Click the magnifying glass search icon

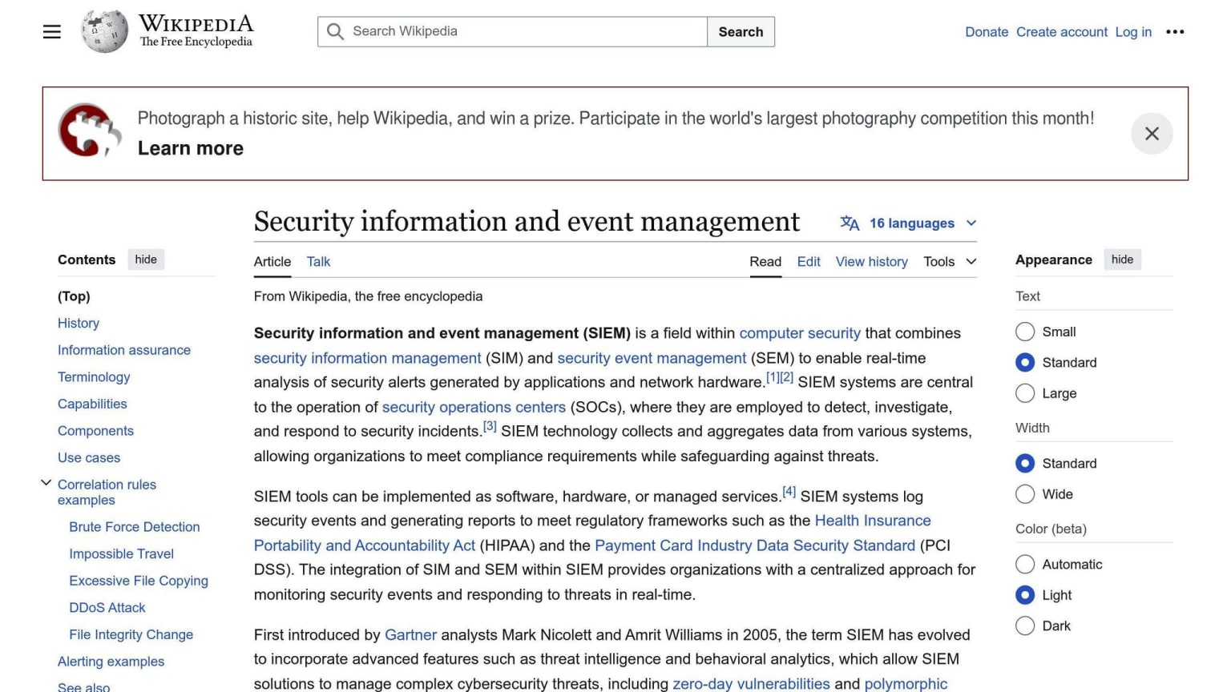click(x=335, y=32)
